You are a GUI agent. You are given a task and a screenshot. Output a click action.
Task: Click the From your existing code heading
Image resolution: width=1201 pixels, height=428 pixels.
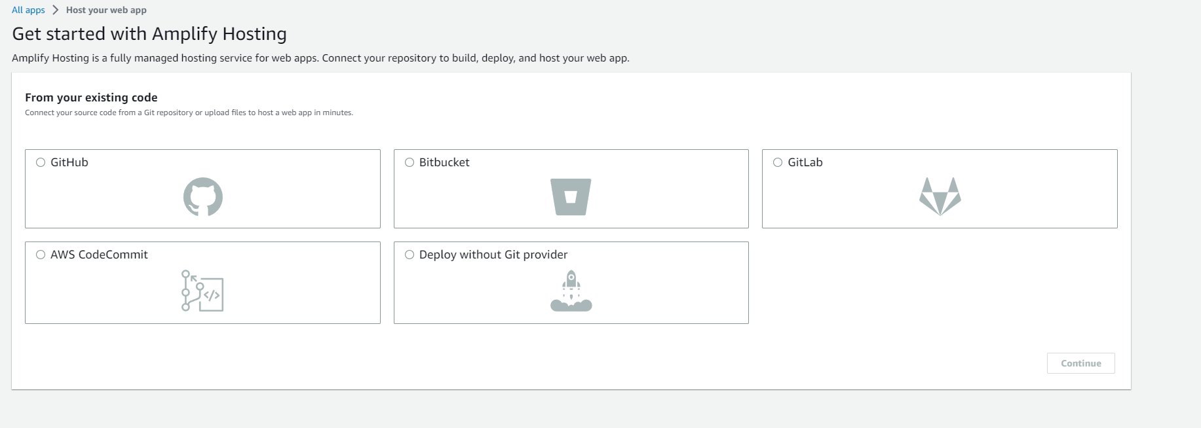click(x=91, y=98)
